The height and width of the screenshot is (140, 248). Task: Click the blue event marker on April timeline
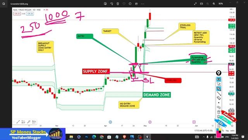110,122
